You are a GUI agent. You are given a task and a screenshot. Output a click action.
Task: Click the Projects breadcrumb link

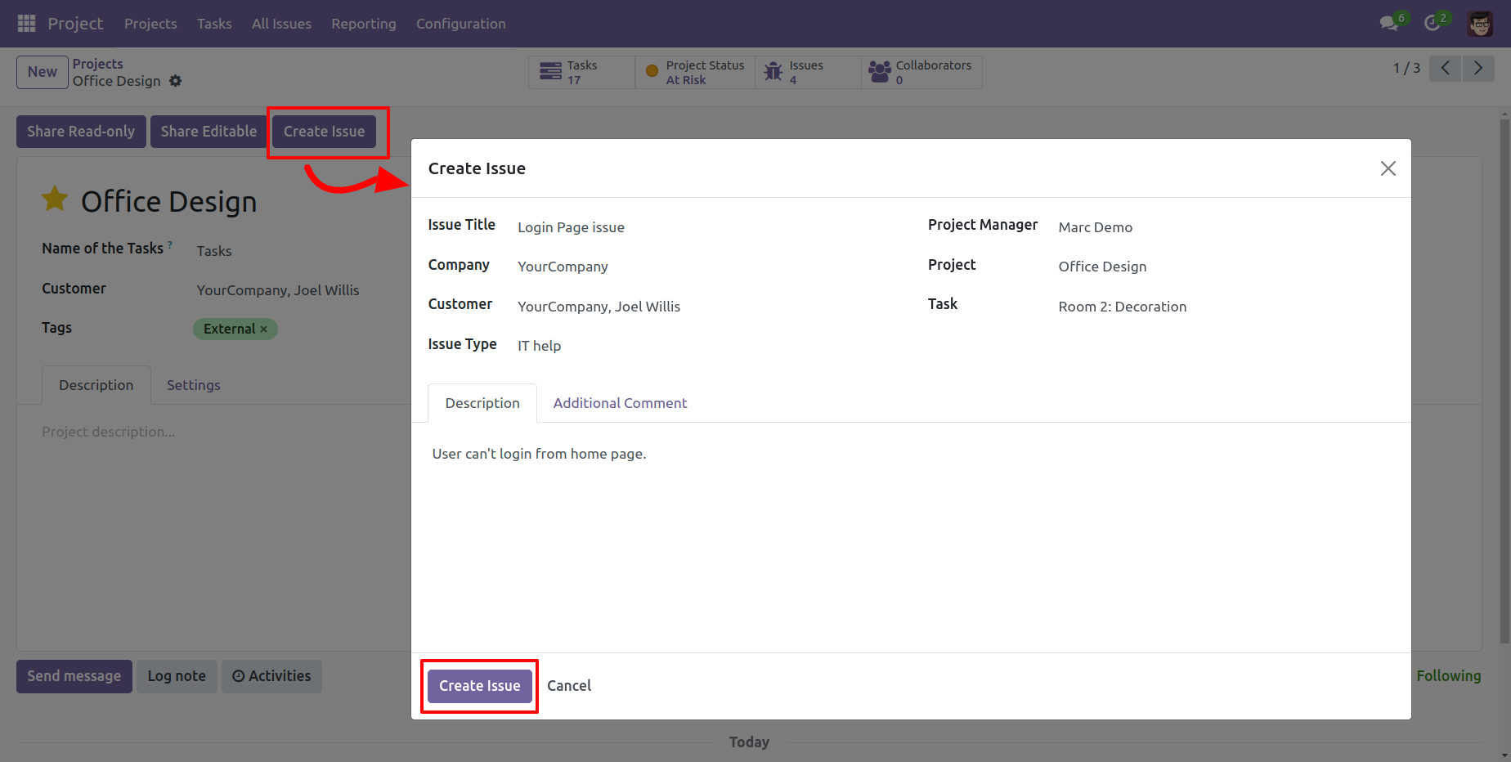click(98, 64)
